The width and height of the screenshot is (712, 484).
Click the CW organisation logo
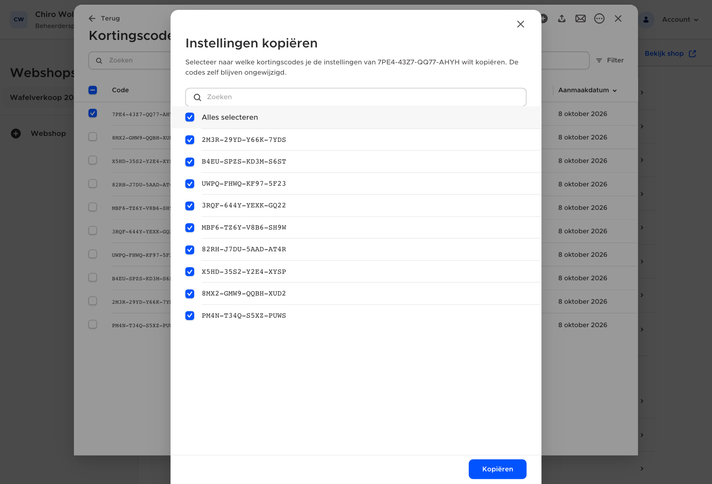pos(19,19)
